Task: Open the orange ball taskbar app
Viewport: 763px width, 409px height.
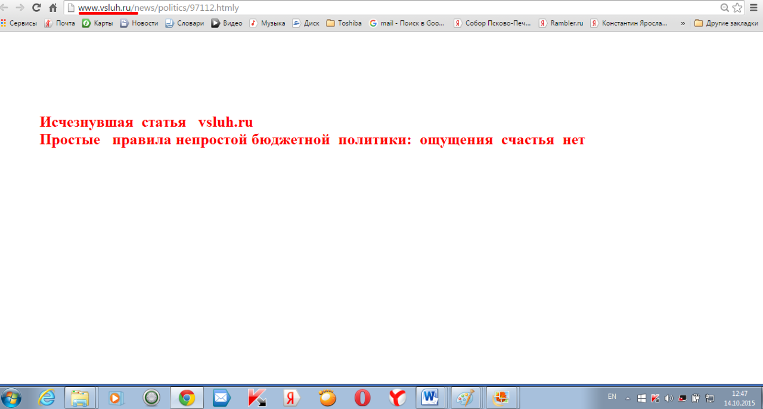Action: coord(327,398)
